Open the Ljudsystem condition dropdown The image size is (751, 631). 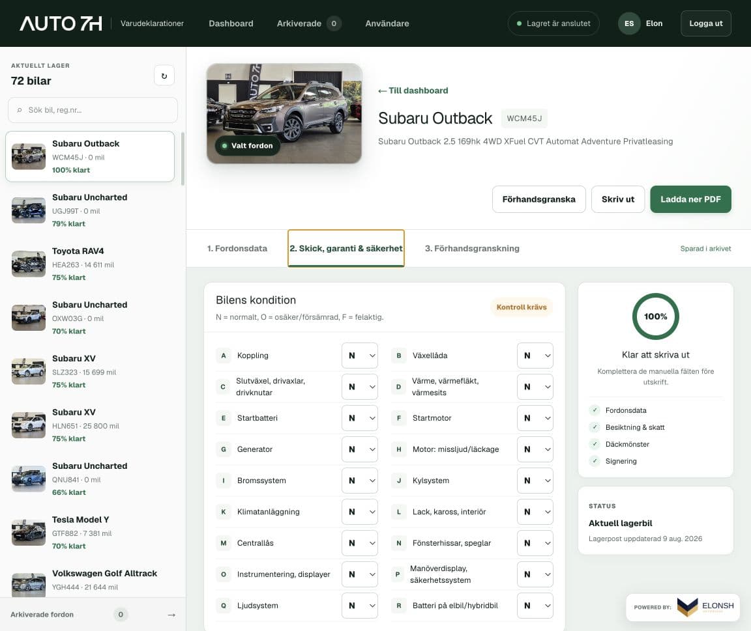360,606
